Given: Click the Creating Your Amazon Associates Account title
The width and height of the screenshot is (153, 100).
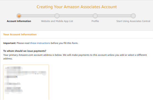Looking at the screenshot, I should coord(76,7).
